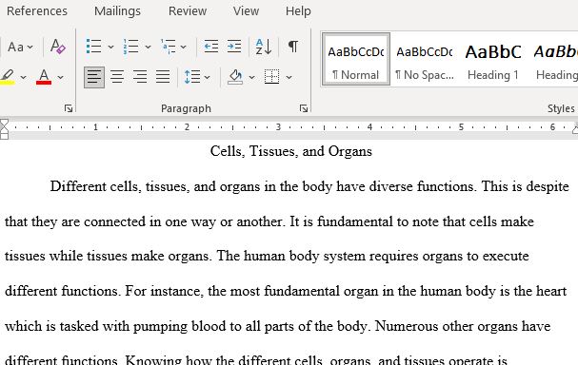Decrease the paragraph indent
Image resolution: width=578 pixels, height=365 pixels.
(x=211, y=47)
